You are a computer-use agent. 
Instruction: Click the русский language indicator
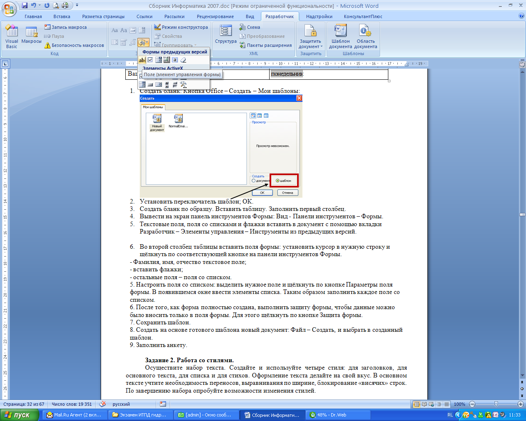click(121, 404)
